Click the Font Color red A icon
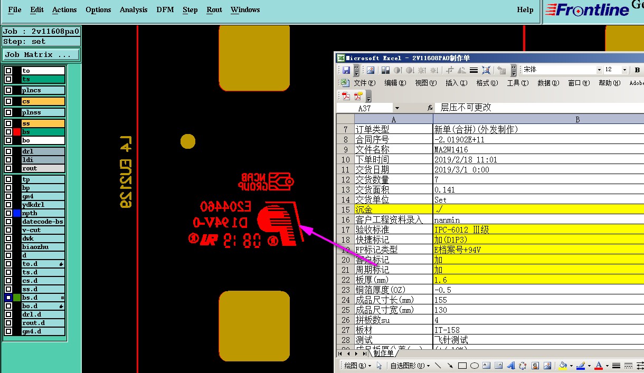The width and height of the screenshot is (644, 373). tap(599, 366)
